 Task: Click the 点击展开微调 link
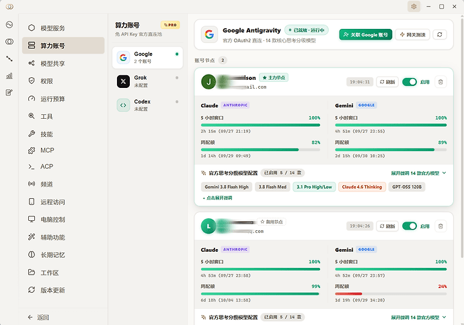click(217, 198)
